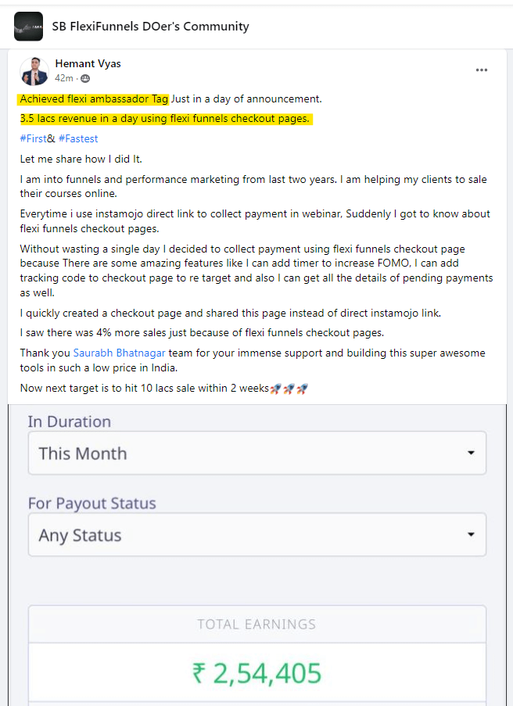Open tagged profile Saurabh Bhatnagar

pos(120,353)
